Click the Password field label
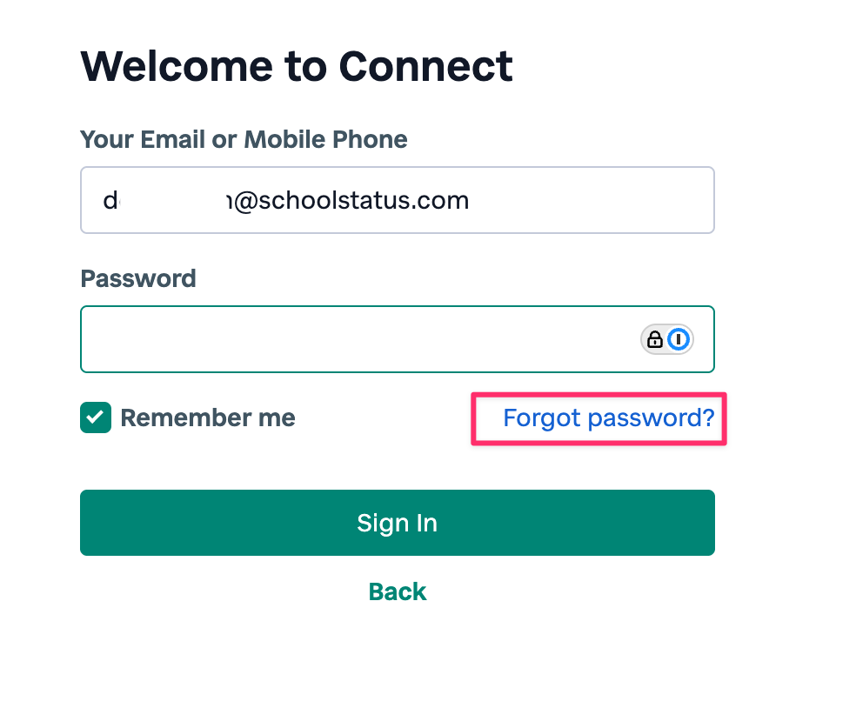Image resolution: width=856 pixels, height=708 pixels. coord(138,278)
